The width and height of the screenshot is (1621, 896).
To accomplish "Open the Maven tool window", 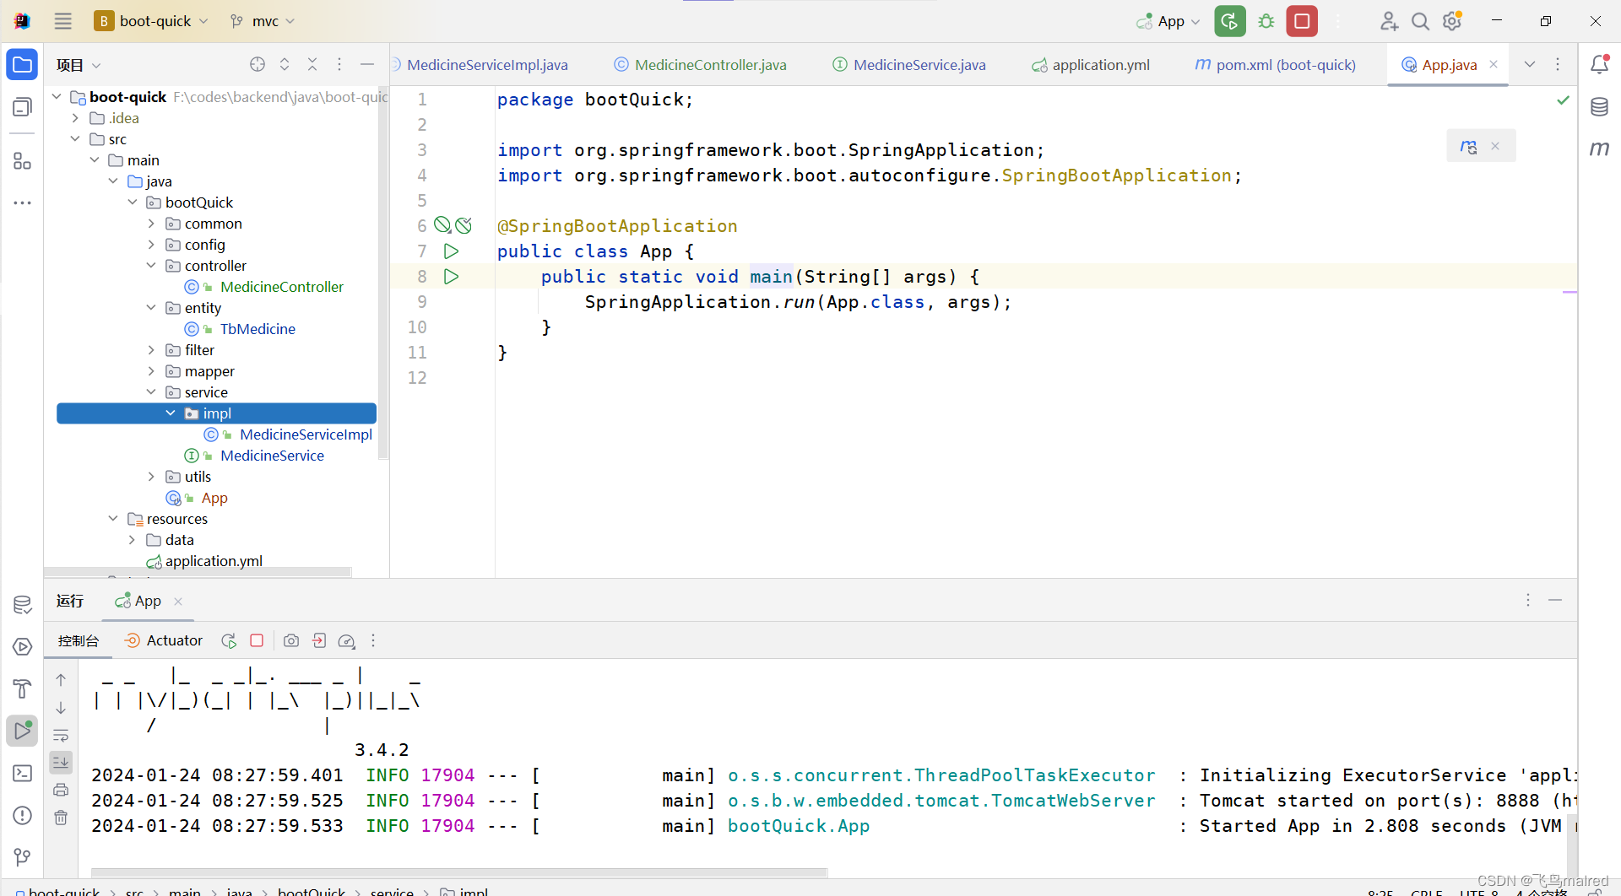I will (x=1599, y=149).
